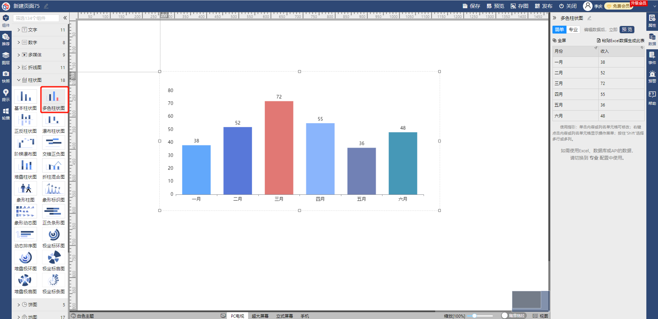Image resolution: width=658 pixels, height=319 pixels.
Task: Expand the 数字 number component category
Action: point(40,42)
